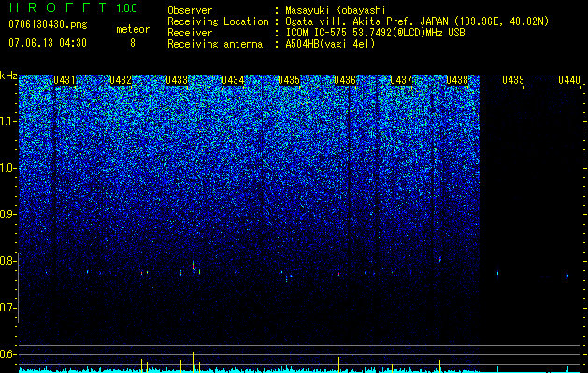Click the kHz axis unit label
Screen dimensions: 588x373
(x=8, y=76)
